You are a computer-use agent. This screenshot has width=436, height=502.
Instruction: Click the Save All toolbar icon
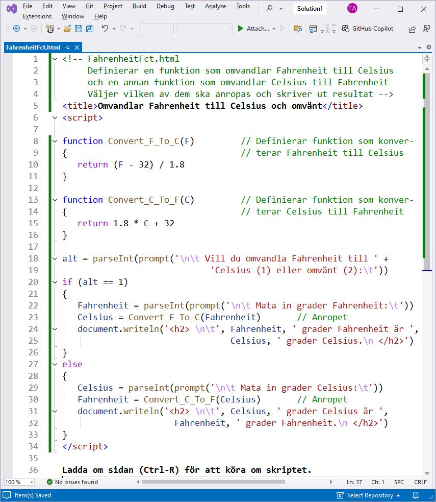click(89, 29)
